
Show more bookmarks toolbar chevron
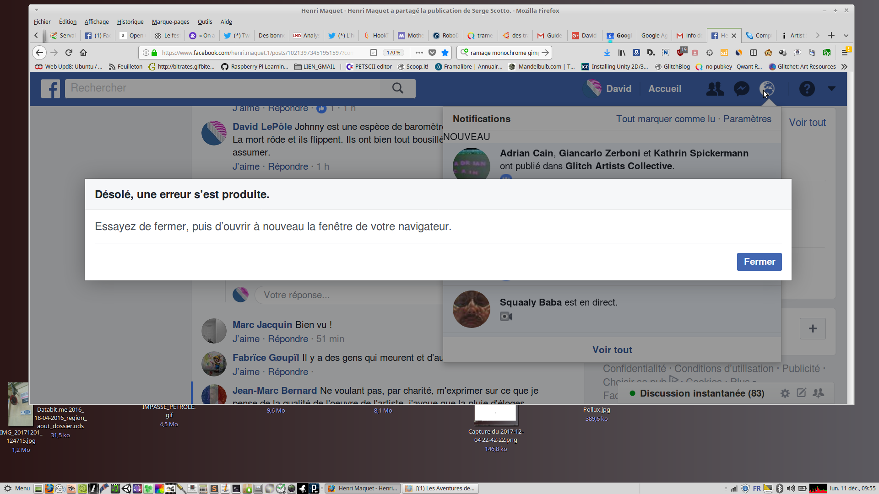point(844,67)
